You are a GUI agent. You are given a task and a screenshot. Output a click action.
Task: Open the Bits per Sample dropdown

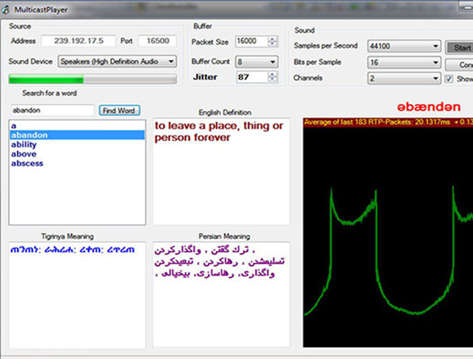(x=404, y=63)
